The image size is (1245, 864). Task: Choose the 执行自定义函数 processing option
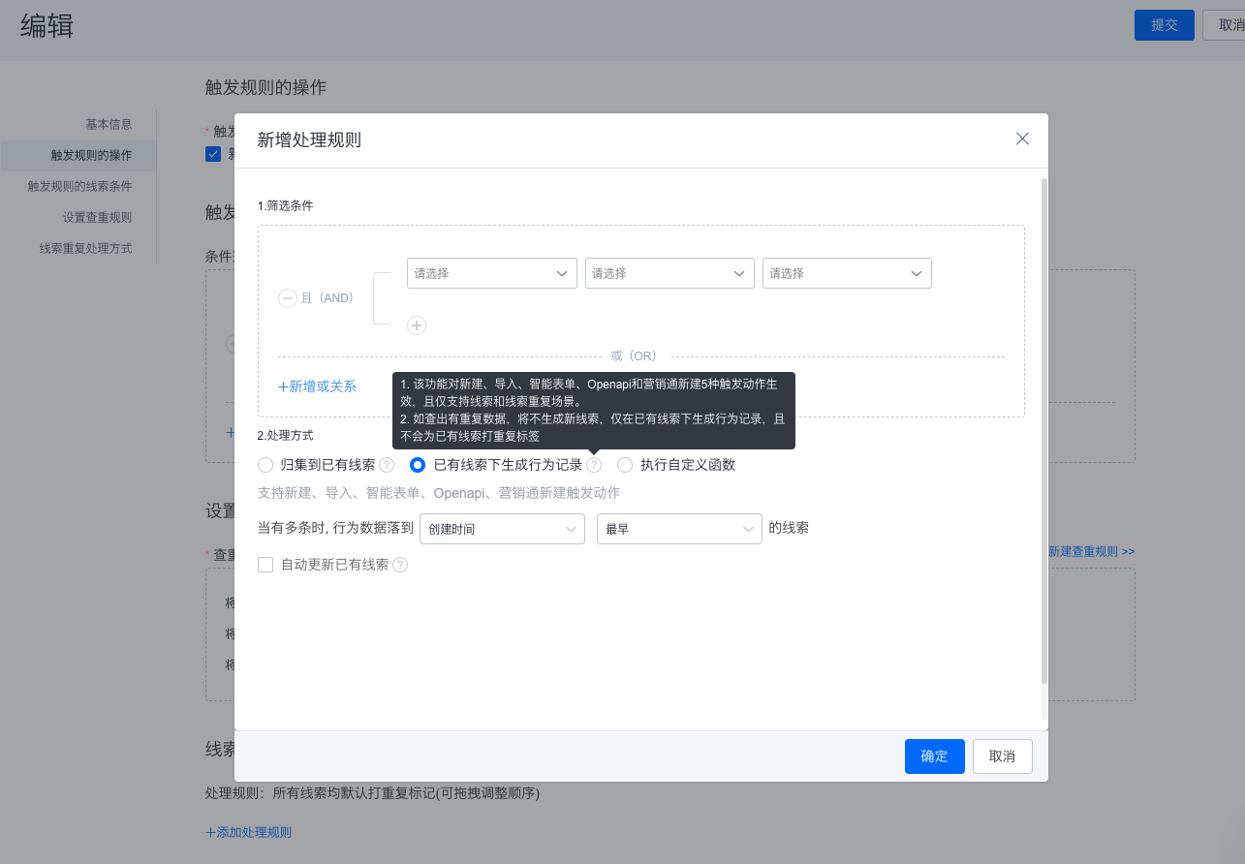624,465
